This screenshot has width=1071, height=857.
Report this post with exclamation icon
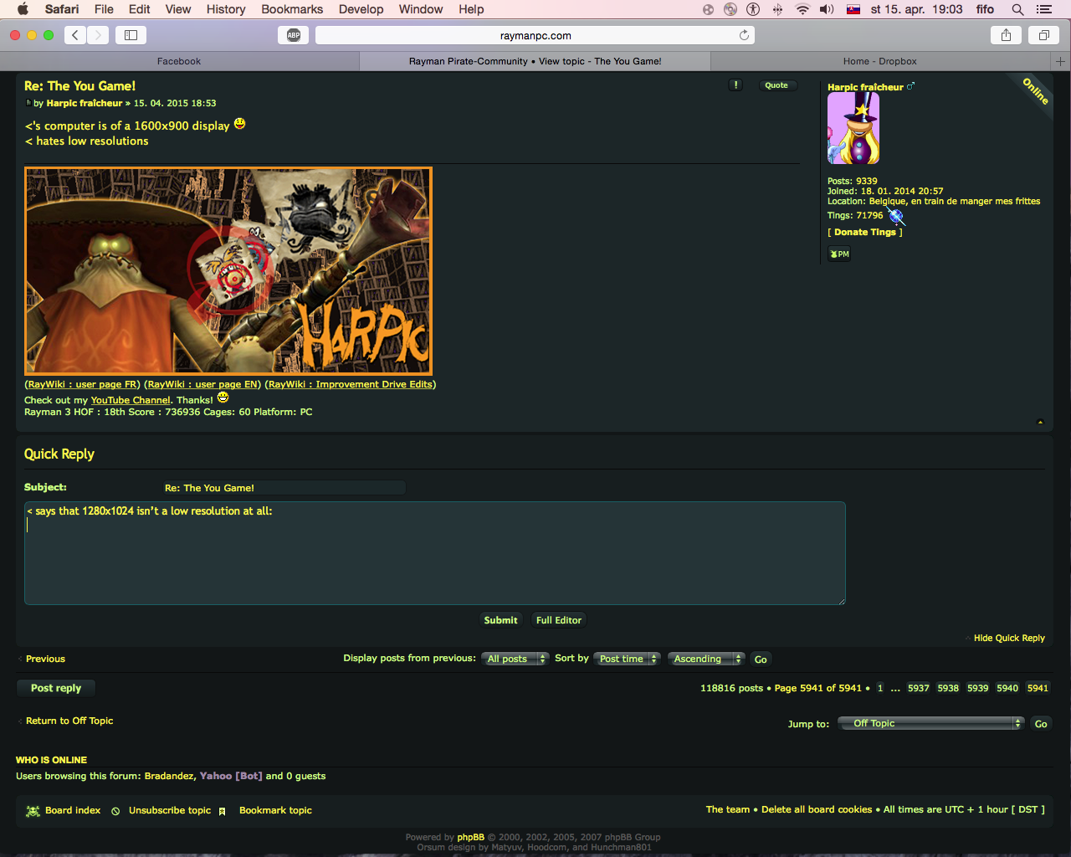pyautogui.click(x=735, y=85)
